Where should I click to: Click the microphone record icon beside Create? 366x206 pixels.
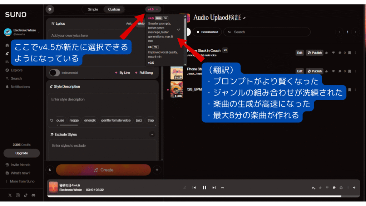tap(50, 170)
